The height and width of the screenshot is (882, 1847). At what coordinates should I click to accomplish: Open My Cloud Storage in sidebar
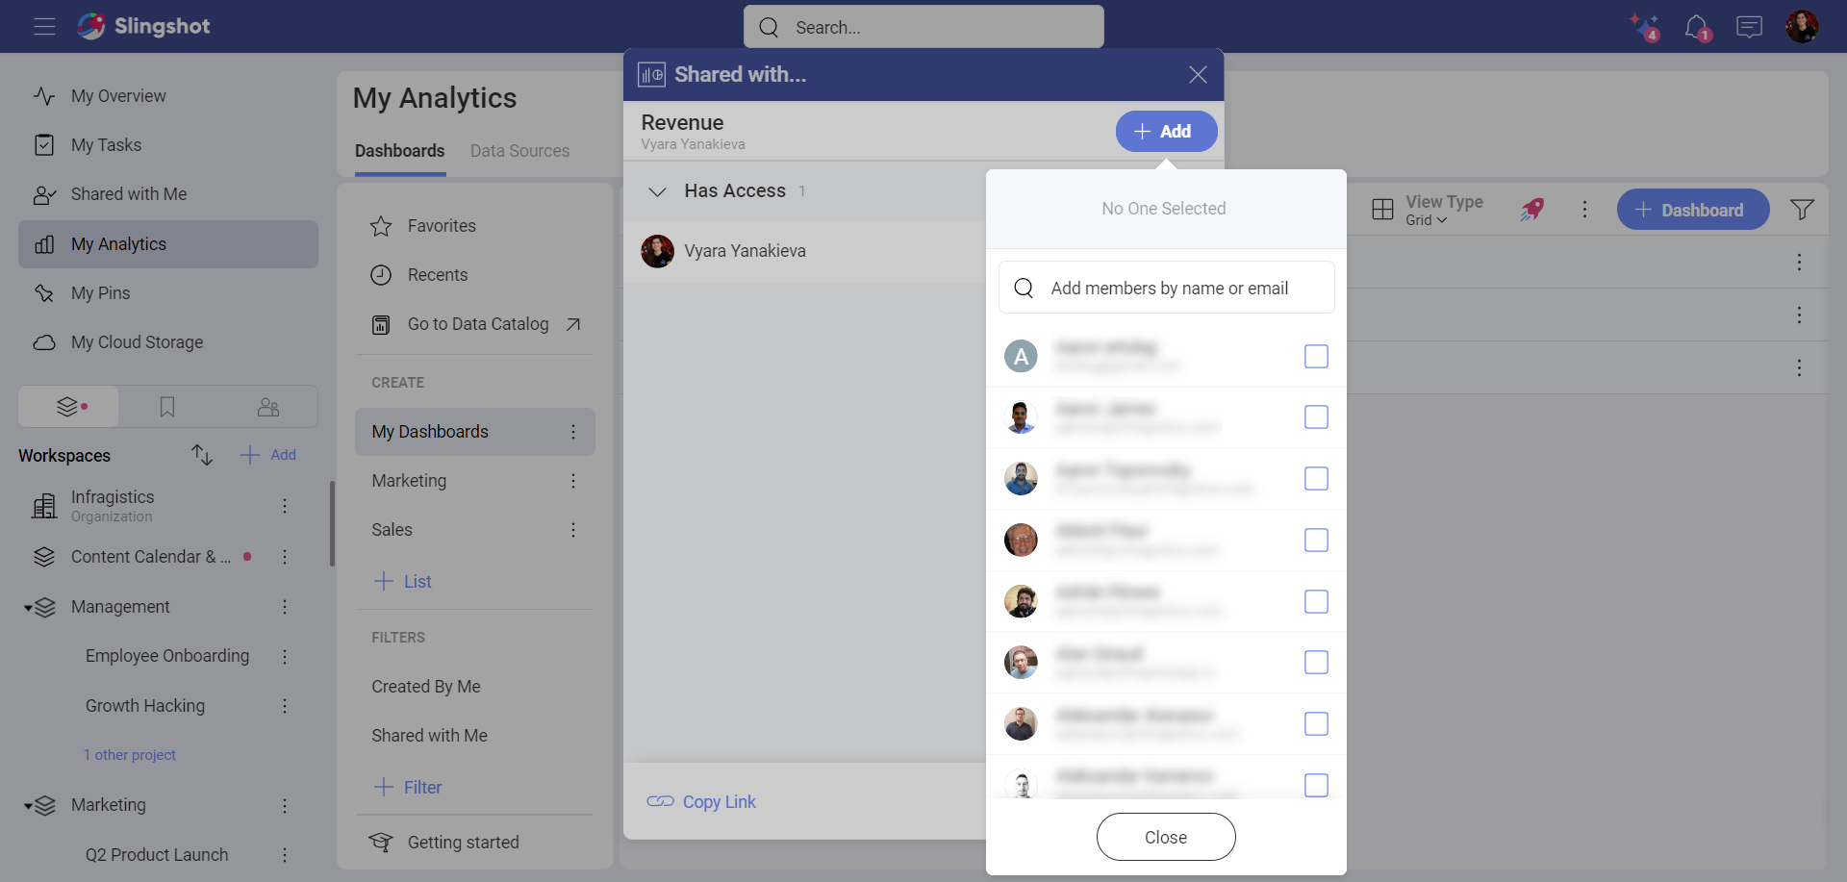168,342
